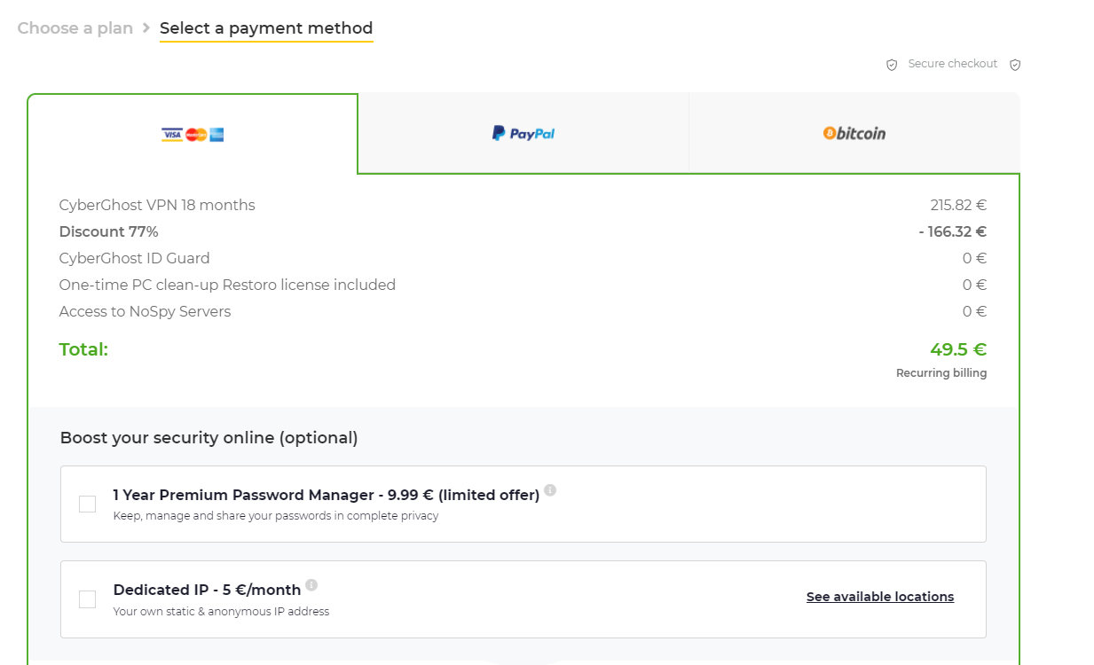Click the orange Bitcoin coin symbol
This screenshot has width=1094, height=665.
click(x=830, y=133)
